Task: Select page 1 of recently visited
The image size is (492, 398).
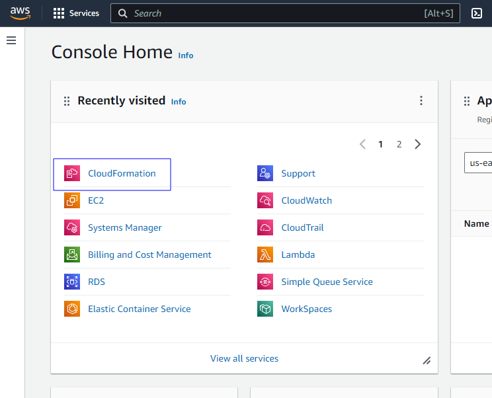Action: [x=380, y=144]
